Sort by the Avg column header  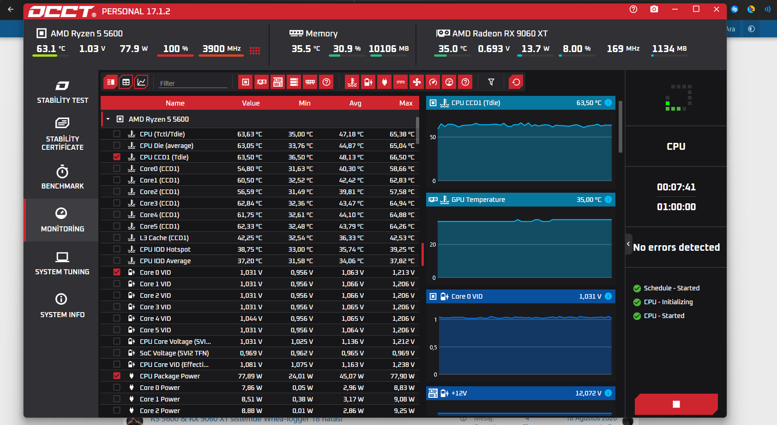[x=355, y=103]
